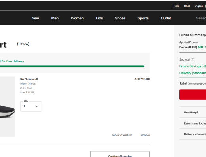Open Chat from the top bar
This screenshot has height=157, width=206.
tap(187, 6)
